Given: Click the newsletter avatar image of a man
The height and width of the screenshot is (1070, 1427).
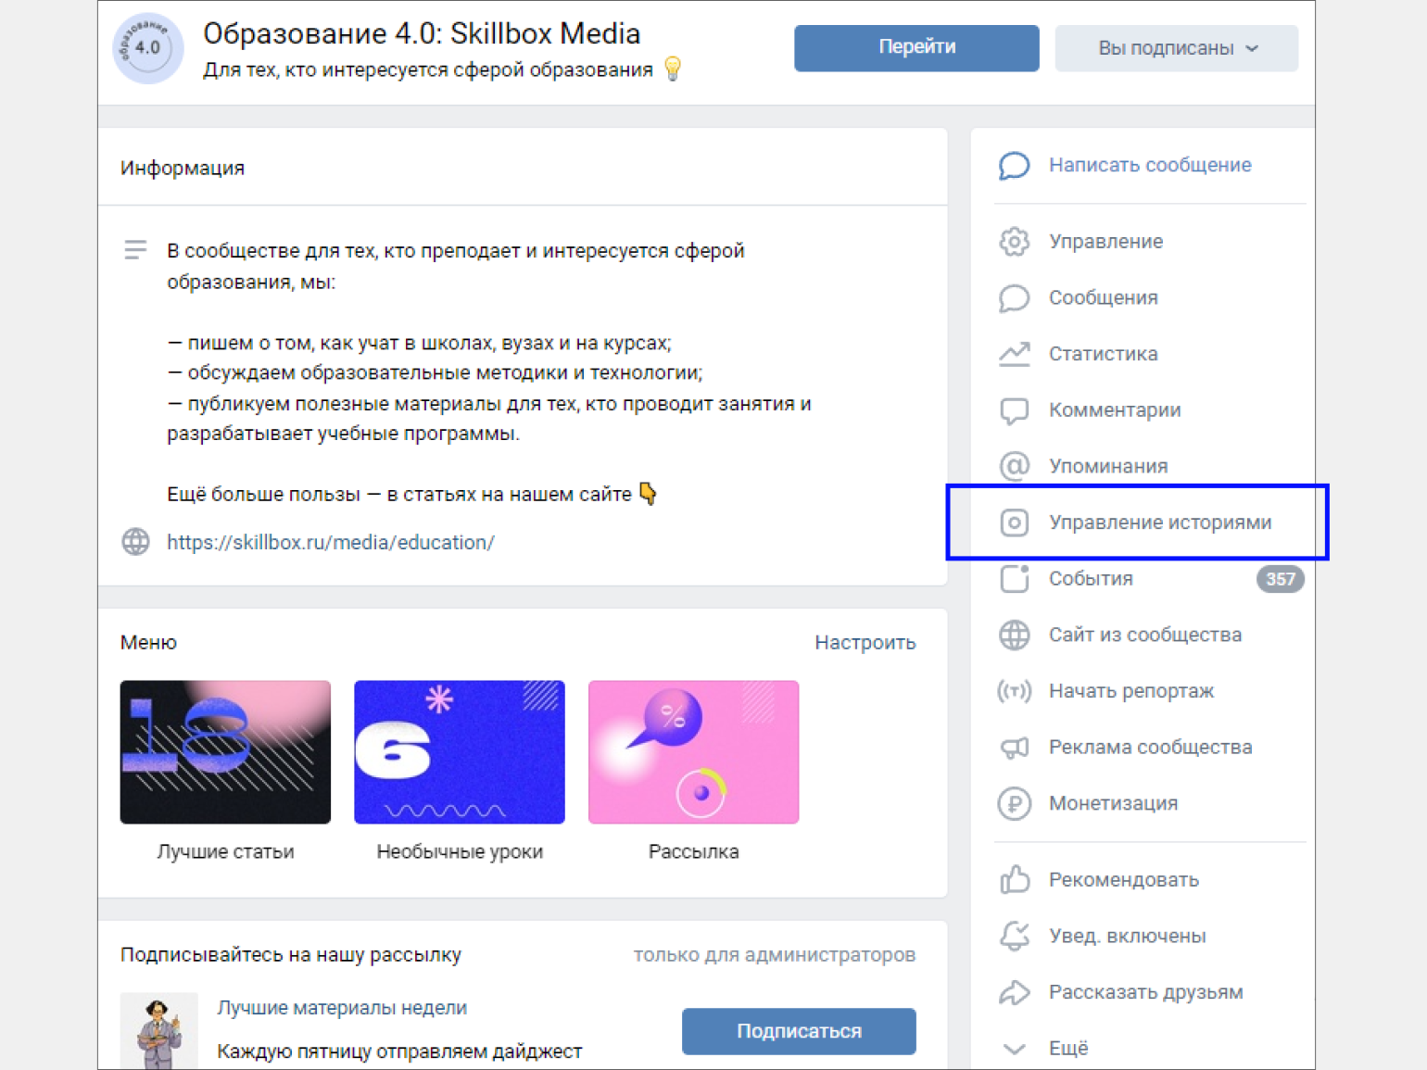Looking at the screenshot, I should (x=159, y=1031).
